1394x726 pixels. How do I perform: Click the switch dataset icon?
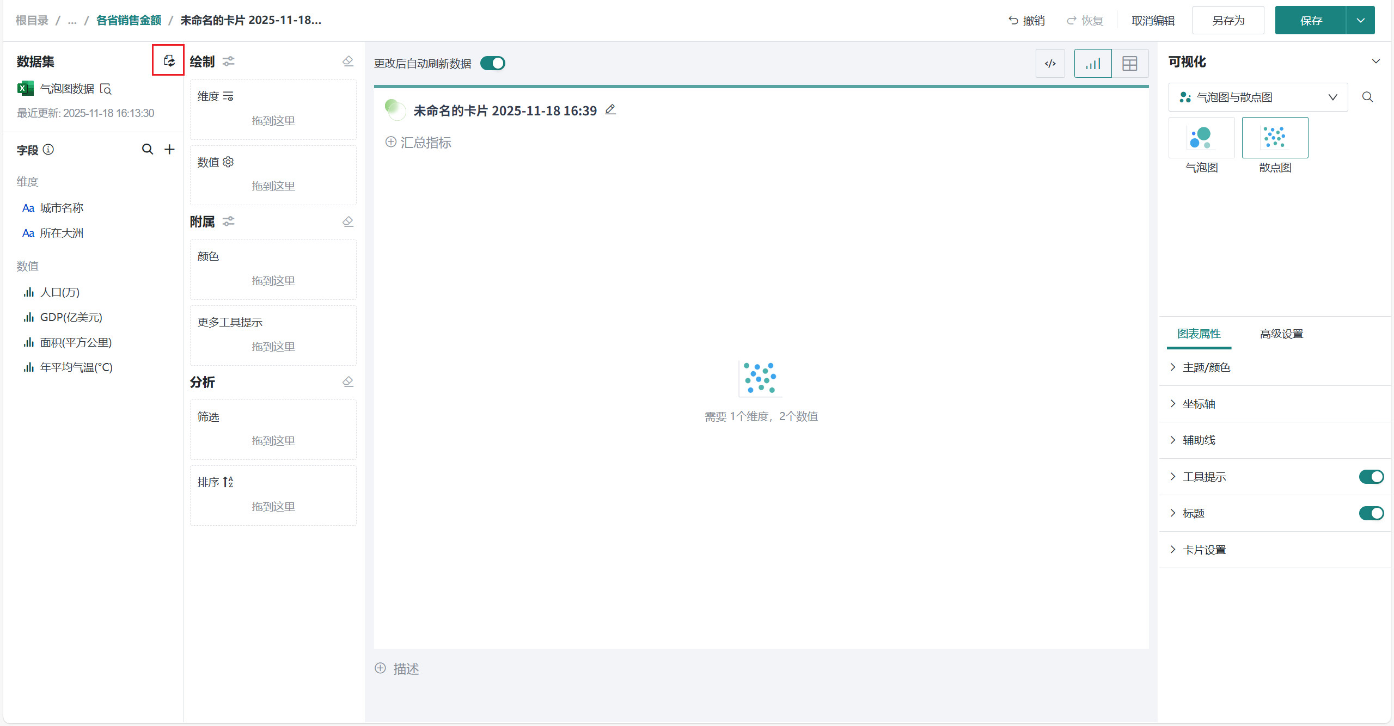click(169, 61)
